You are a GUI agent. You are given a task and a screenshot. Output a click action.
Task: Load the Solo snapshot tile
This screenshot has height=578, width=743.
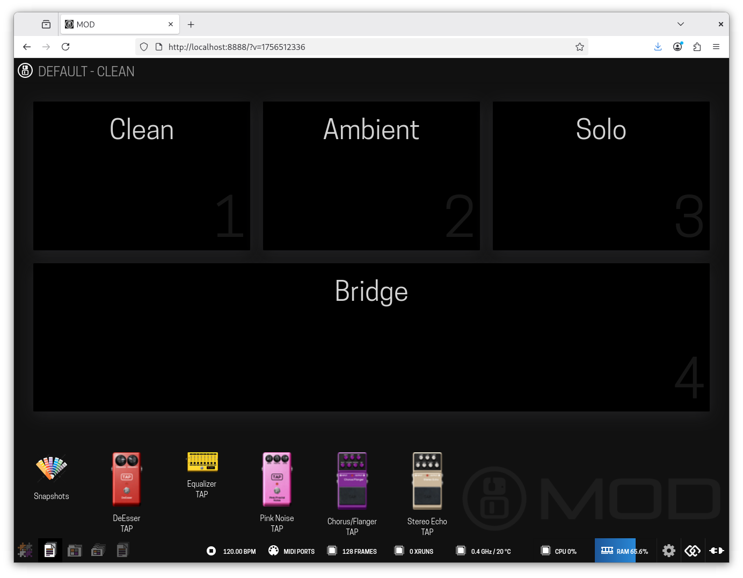tap(601, 176)
